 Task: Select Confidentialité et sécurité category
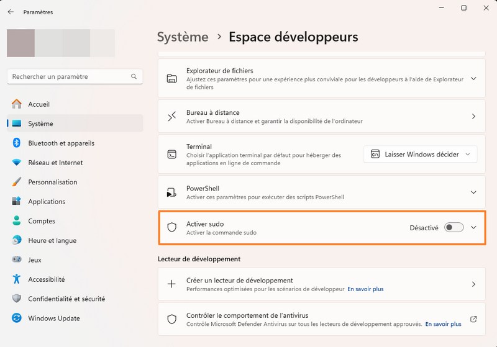[x=66, y=299]
